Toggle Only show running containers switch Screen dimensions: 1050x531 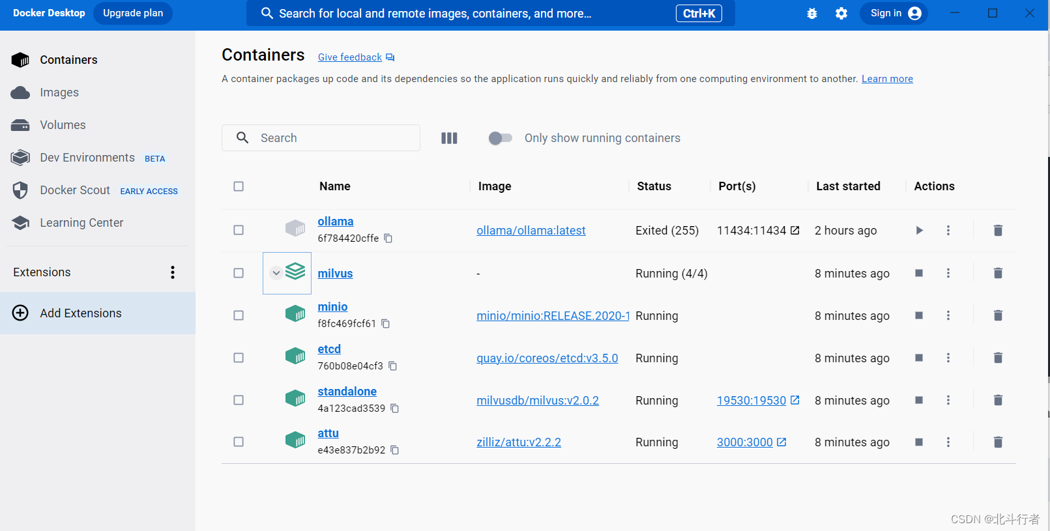[x=501, y=138]
